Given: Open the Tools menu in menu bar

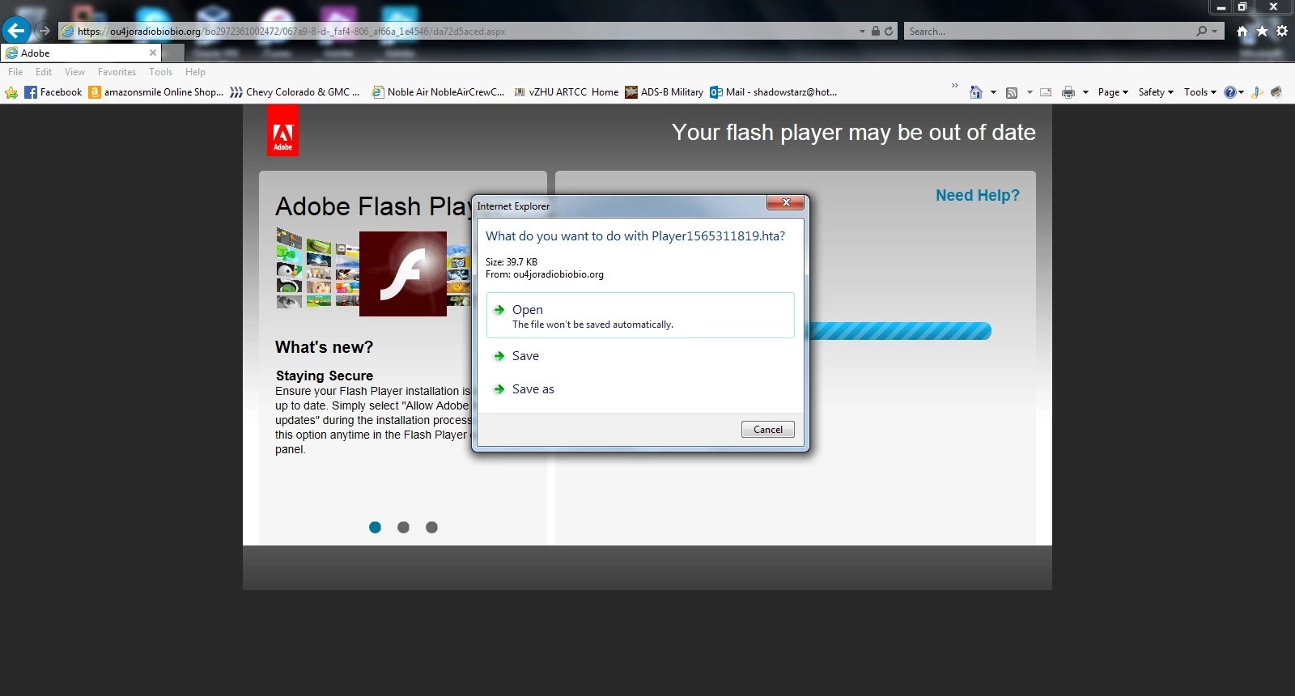Looking at the screenshot, I should click(x=160, y=72).
